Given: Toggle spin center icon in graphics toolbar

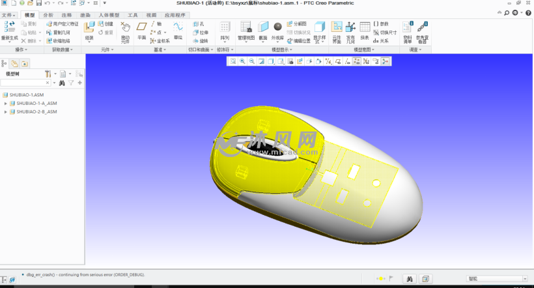Looking at the screenshot, I should pyautogui.click(x=386, y=61).
